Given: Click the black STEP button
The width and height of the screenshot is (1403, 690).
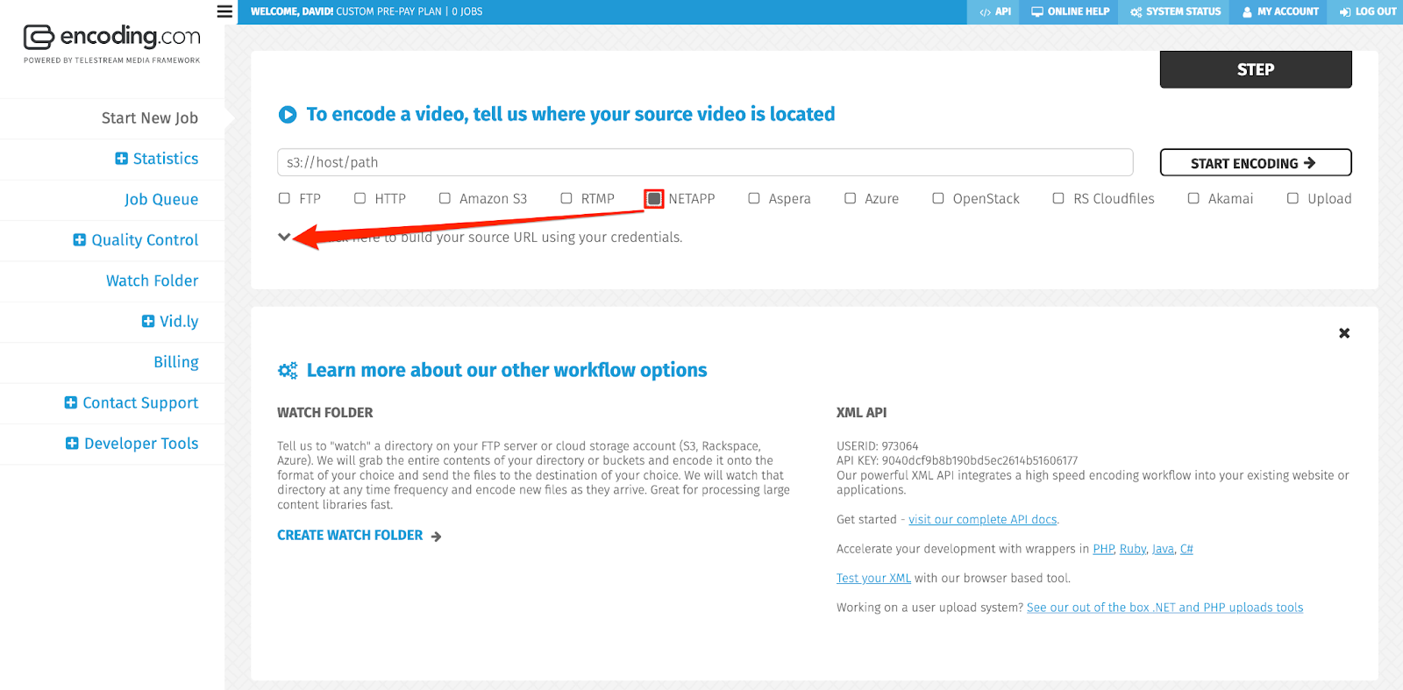Looking at the screenshot, I should (1256, 69).
